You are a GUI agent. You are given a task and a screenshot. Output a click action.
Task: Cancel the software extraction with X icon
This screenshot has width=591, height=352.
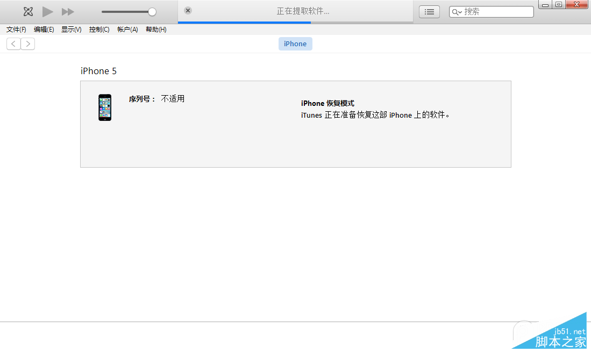click(188, 11)
